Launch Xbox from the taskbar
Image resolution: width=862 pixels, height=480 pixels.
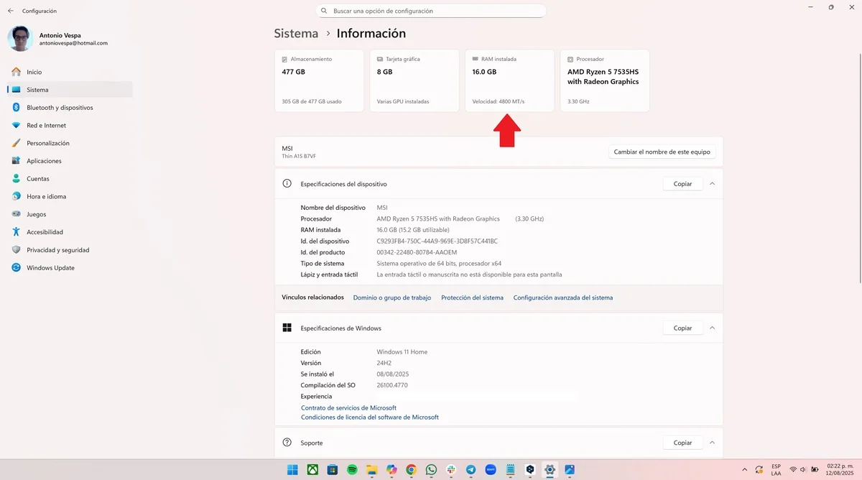(312, 470)
